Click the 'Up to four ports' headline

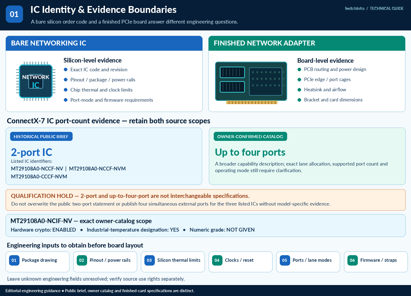(x=250, y=152)
